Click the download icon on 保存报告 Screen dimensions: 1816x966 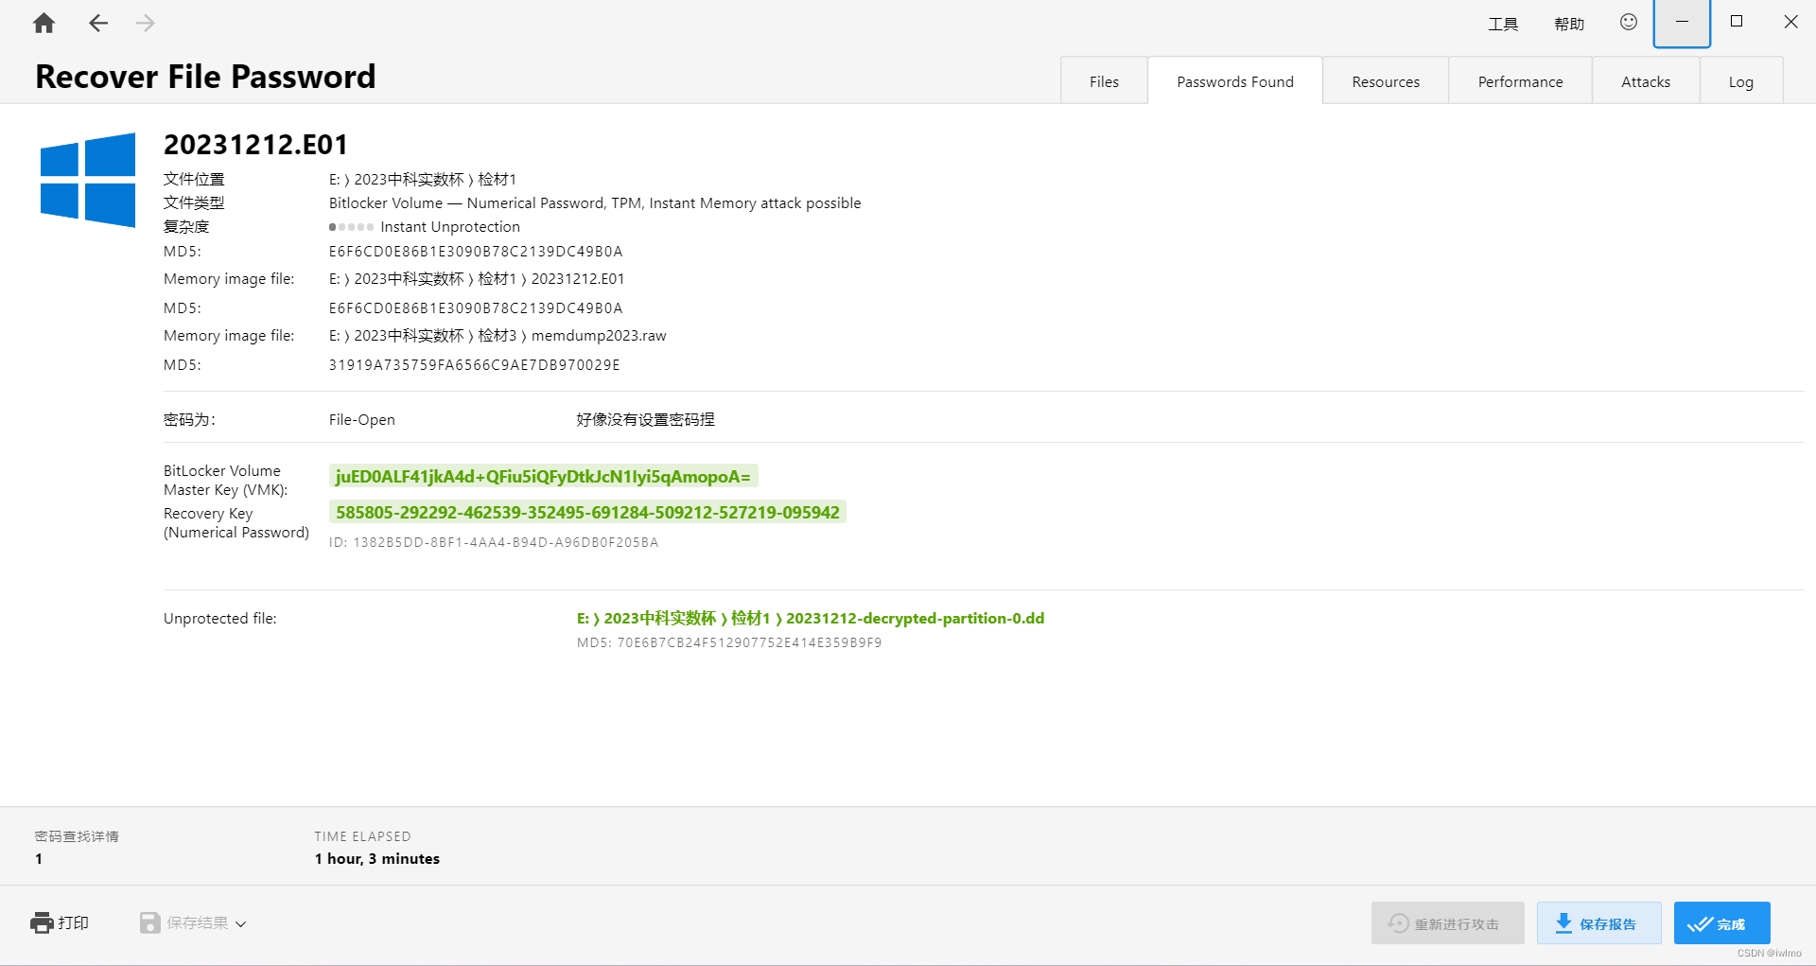pyautogui.click(x=1563, y=923)
